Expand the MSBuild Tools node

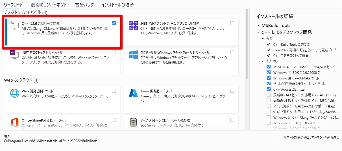coord(258,25)
